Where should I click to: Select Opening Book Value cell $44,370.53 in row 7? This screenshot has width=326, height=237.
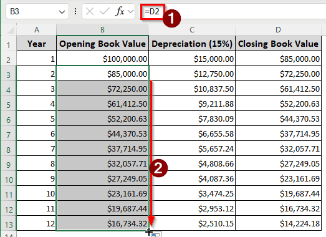pos(102,133)
